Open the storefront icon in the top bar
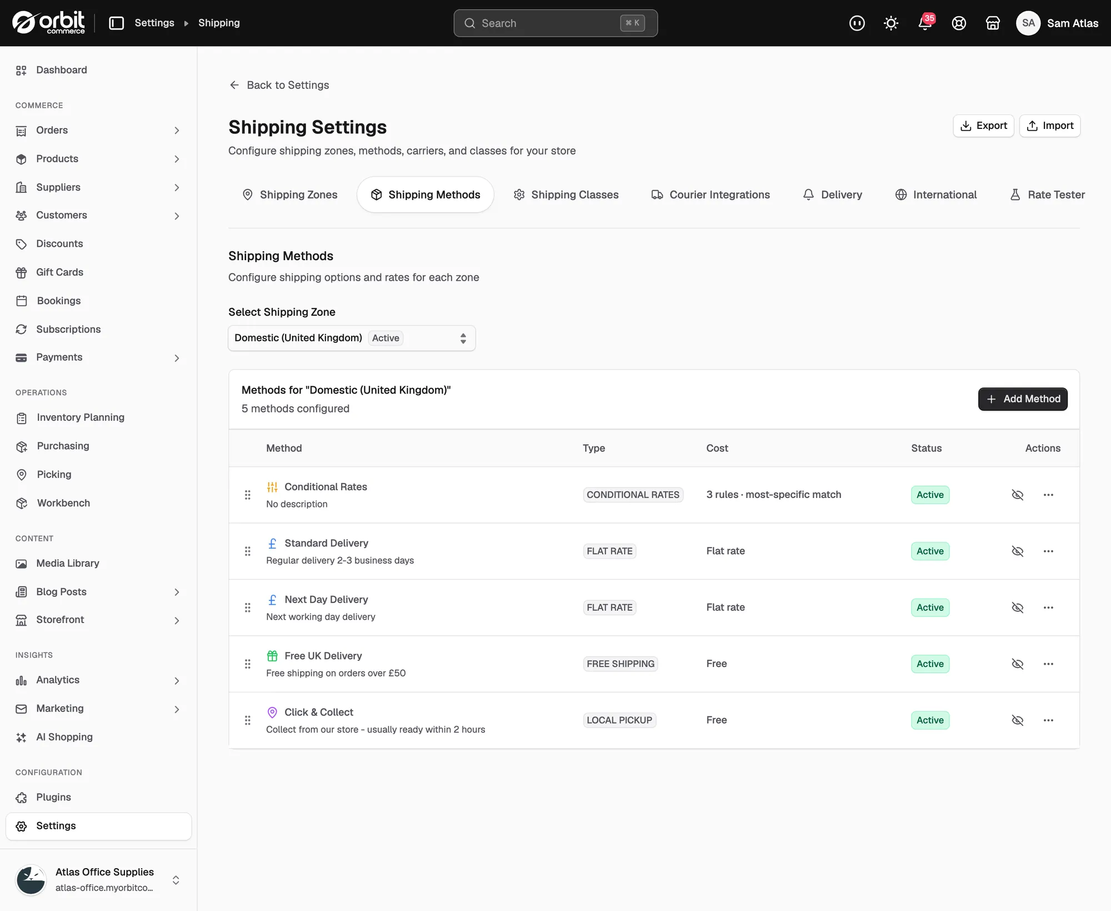The image size is (1111, 911). tap(993, 23)
